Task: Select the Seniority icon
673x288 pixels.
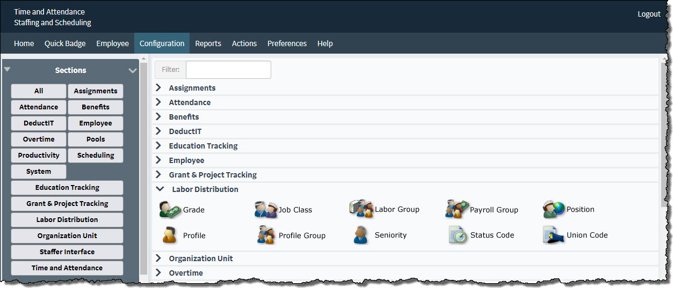Action: pyautogui.click(x=361, y=235)
